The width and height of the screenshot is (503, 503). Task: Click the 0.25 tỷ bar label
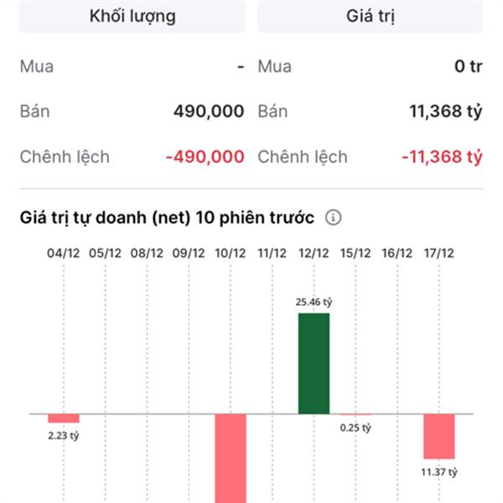click(355, 428)
